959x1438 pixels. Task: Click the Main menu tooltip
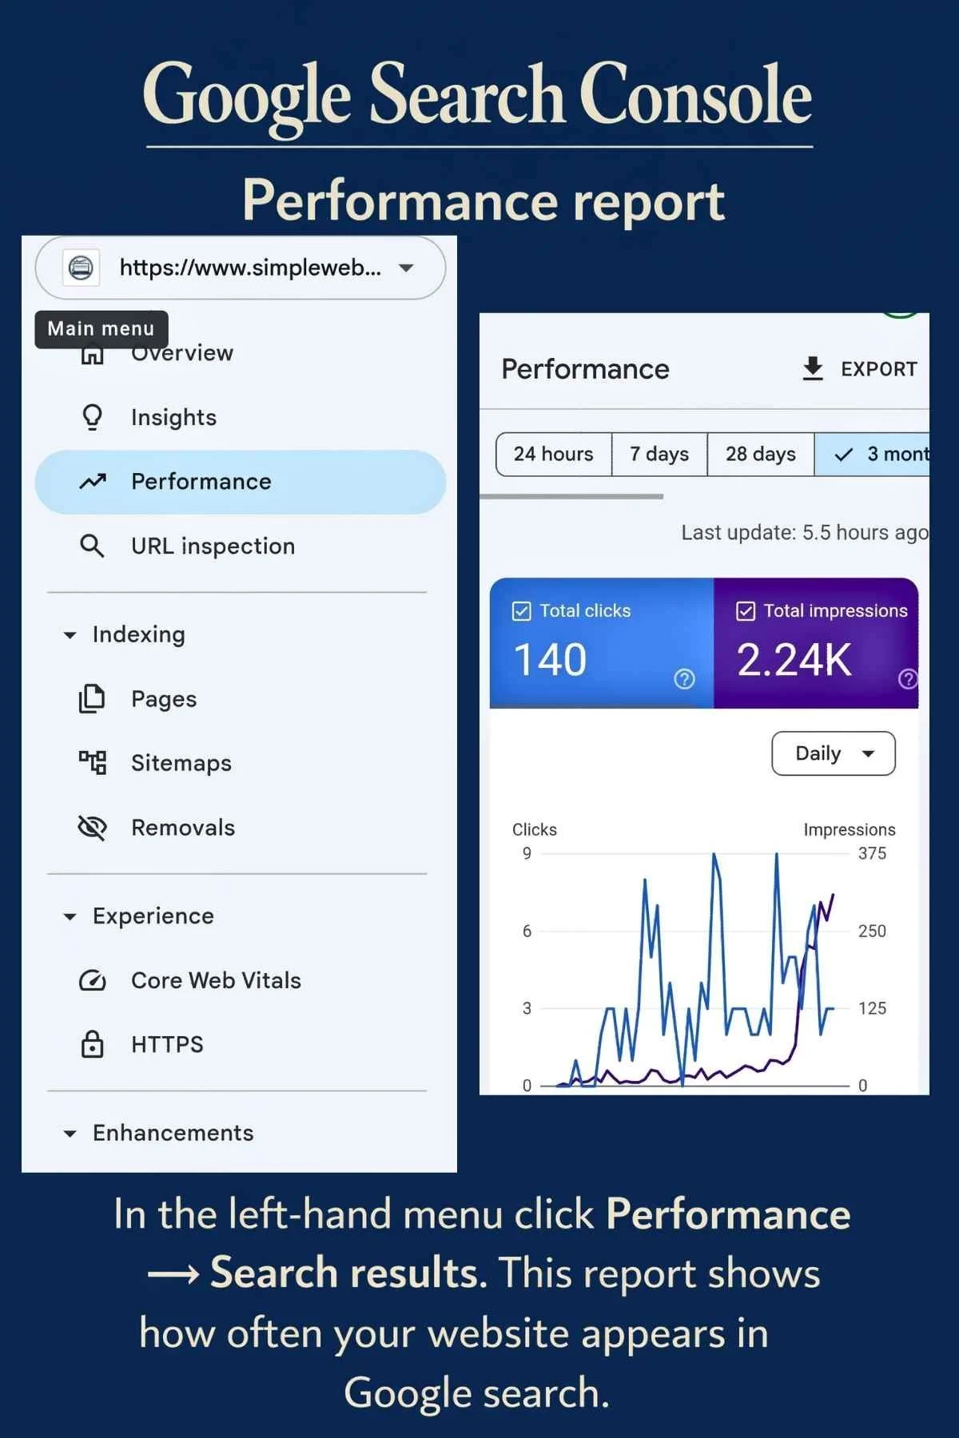(101, 329)
